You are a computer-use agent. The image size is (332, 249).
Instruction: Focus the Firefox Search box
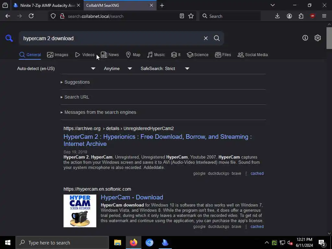click(230, 16)
